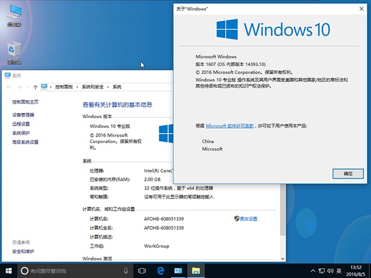This screenshot has height=278, width=371.
Task: Open Task View from the taskbar
Action: [x=142, y=270]
